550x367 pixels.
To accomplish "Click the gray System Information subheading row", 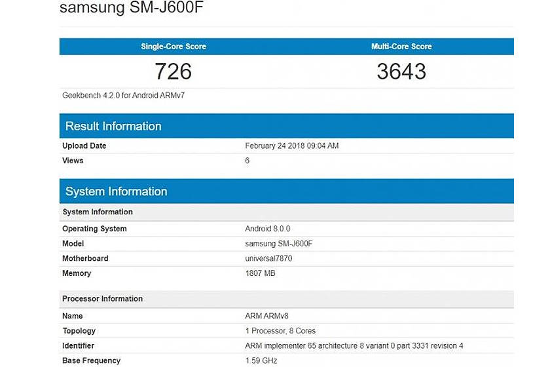I will tap(287, 212).
